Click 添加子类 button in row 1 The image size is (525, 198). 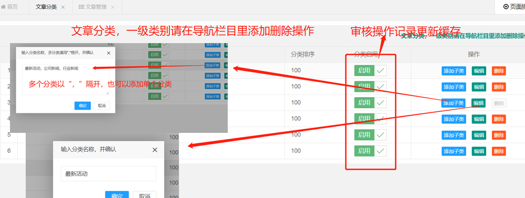point(454,71)
